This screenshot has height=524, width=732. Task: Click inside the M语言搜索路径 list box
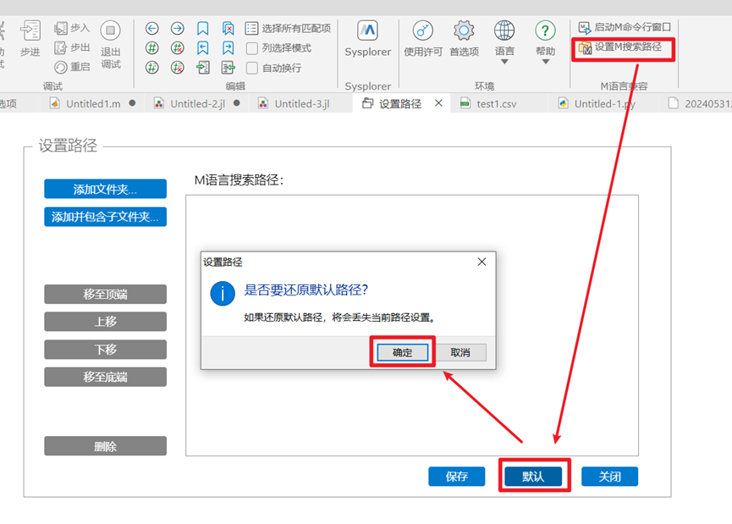click(x=412, y=326)
